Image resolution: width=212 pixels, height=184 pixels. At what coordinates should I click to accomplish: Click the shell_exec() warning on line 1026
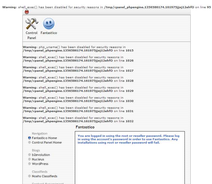[x=78, y=59]
